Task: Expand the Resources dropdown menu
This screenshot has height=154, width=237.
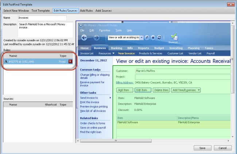Action: click(113, 53)
